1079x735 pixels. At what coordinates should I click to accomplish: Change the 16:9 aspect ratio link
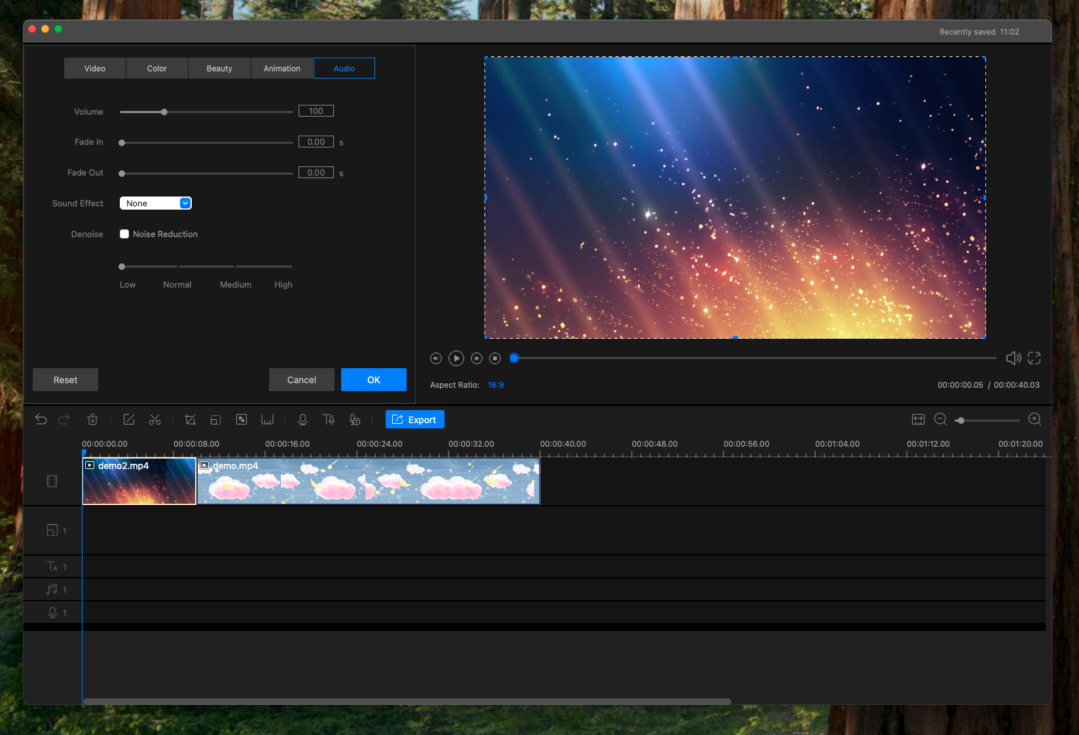[x=496, y=385]
